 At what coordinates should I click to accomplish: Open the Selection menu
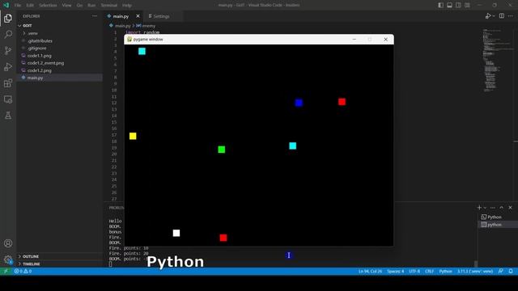click(x=48, y=6)
